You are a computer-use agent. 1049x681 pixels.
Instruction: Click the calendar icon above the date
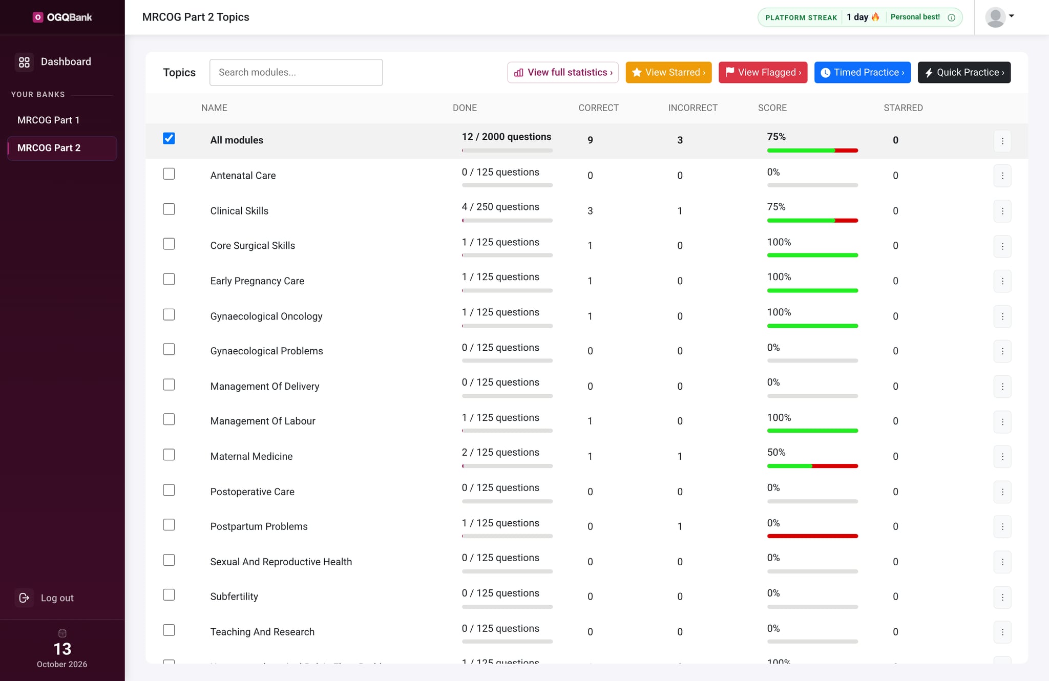click(x=62, y=633)
